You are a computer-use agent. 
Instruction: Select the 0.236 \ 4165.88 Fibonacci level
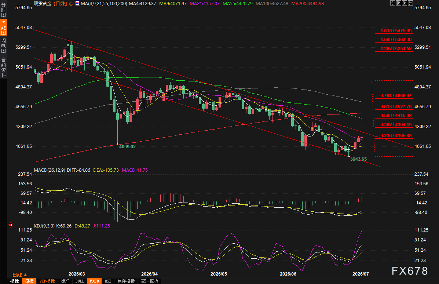coord(396,136)
